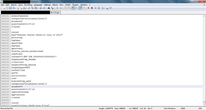Select the 92.4.23.dps document tab

pyautogui.click(x=55, y=13)
